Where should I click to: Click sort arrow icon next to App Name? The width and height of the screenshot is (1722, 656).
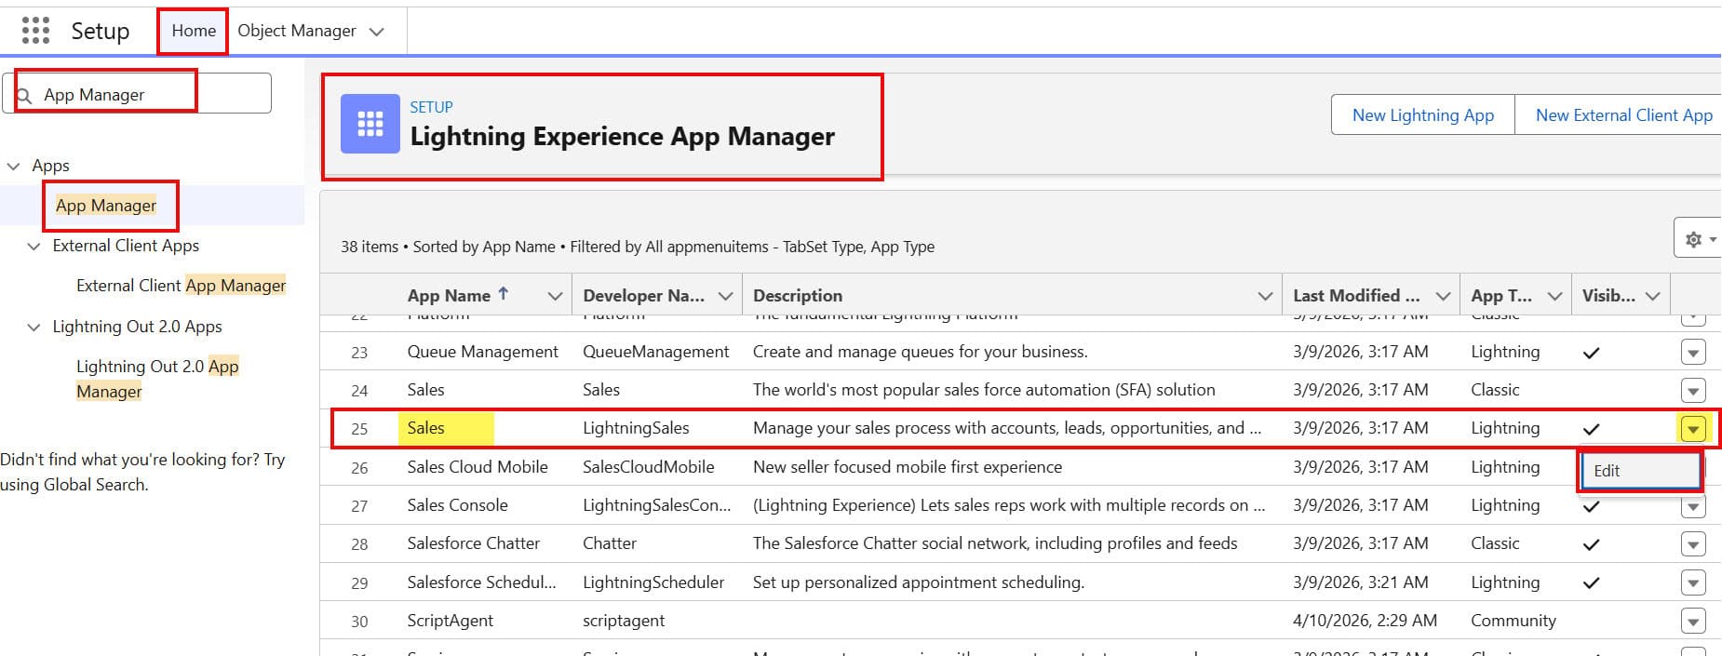[x=504, y=294]
